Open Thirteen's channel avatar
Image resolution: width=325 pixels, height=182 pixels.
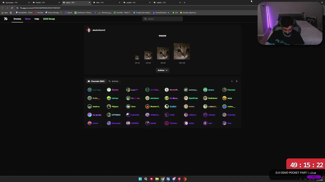pos(167,123)
